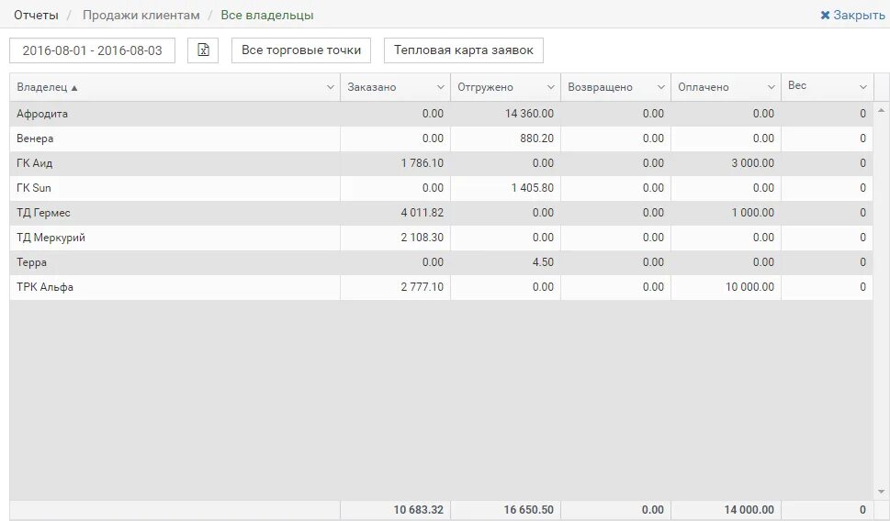Screen dimensions: 890x521
Task: Click ordered value 2 777.10
Action: coord(422,287)
